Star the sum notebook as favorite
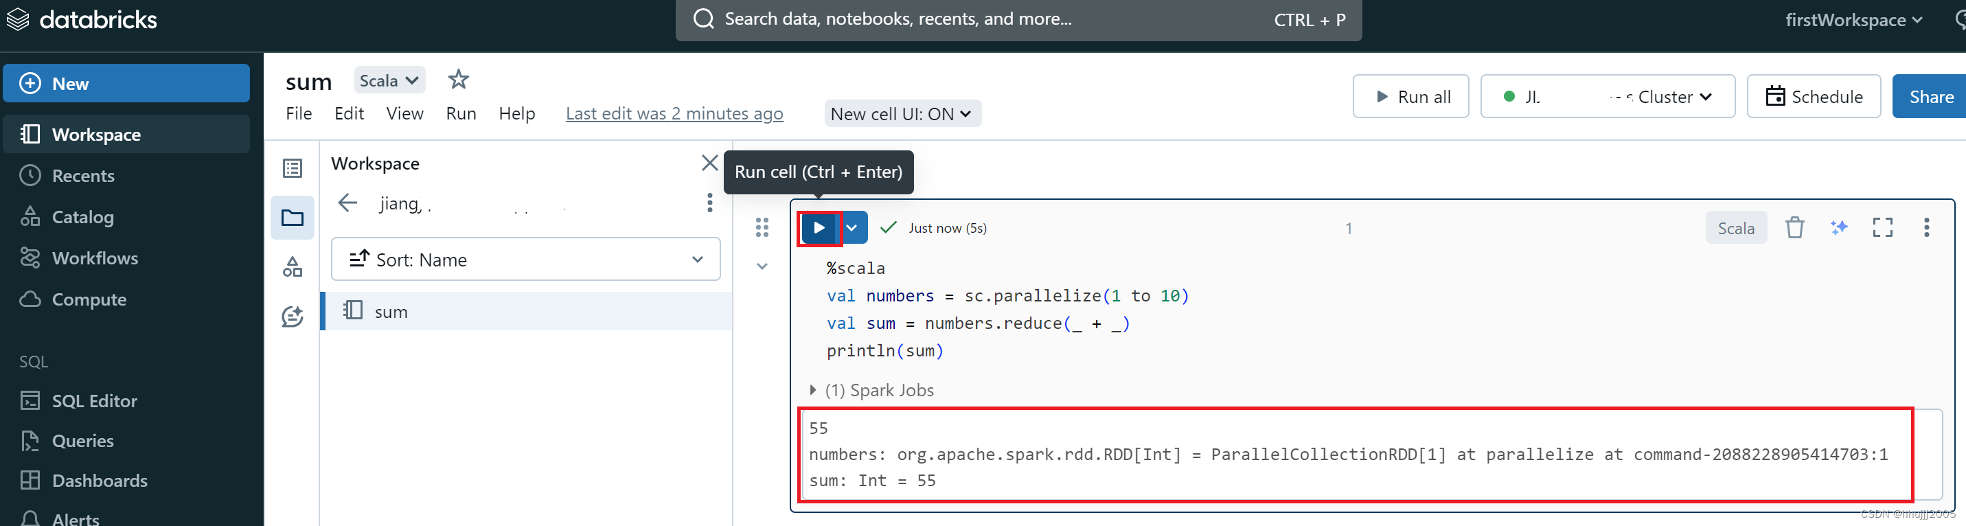Screen dimensions: 1966x526 [458, 80]
